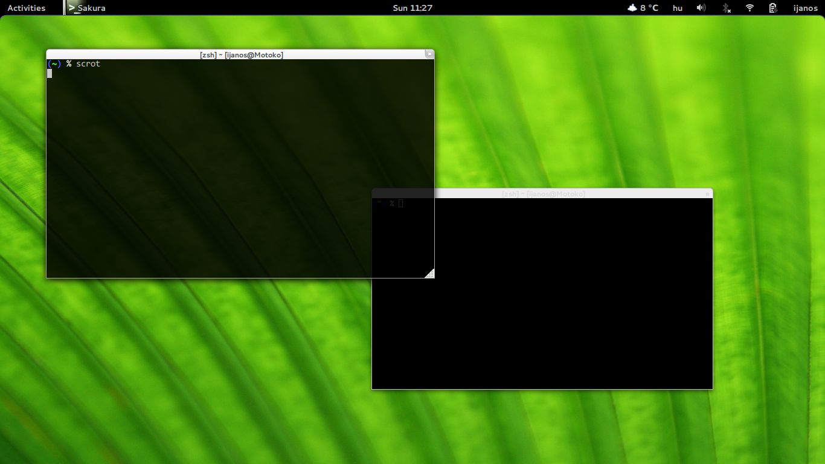Click the disabled Bluetooth icon
This screenshot has width=825, height=464.
pos(727,8)
